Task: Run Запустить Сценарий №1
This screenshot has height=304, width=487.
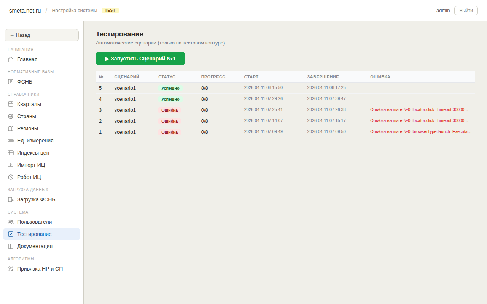Action: [x=140, y=59]
